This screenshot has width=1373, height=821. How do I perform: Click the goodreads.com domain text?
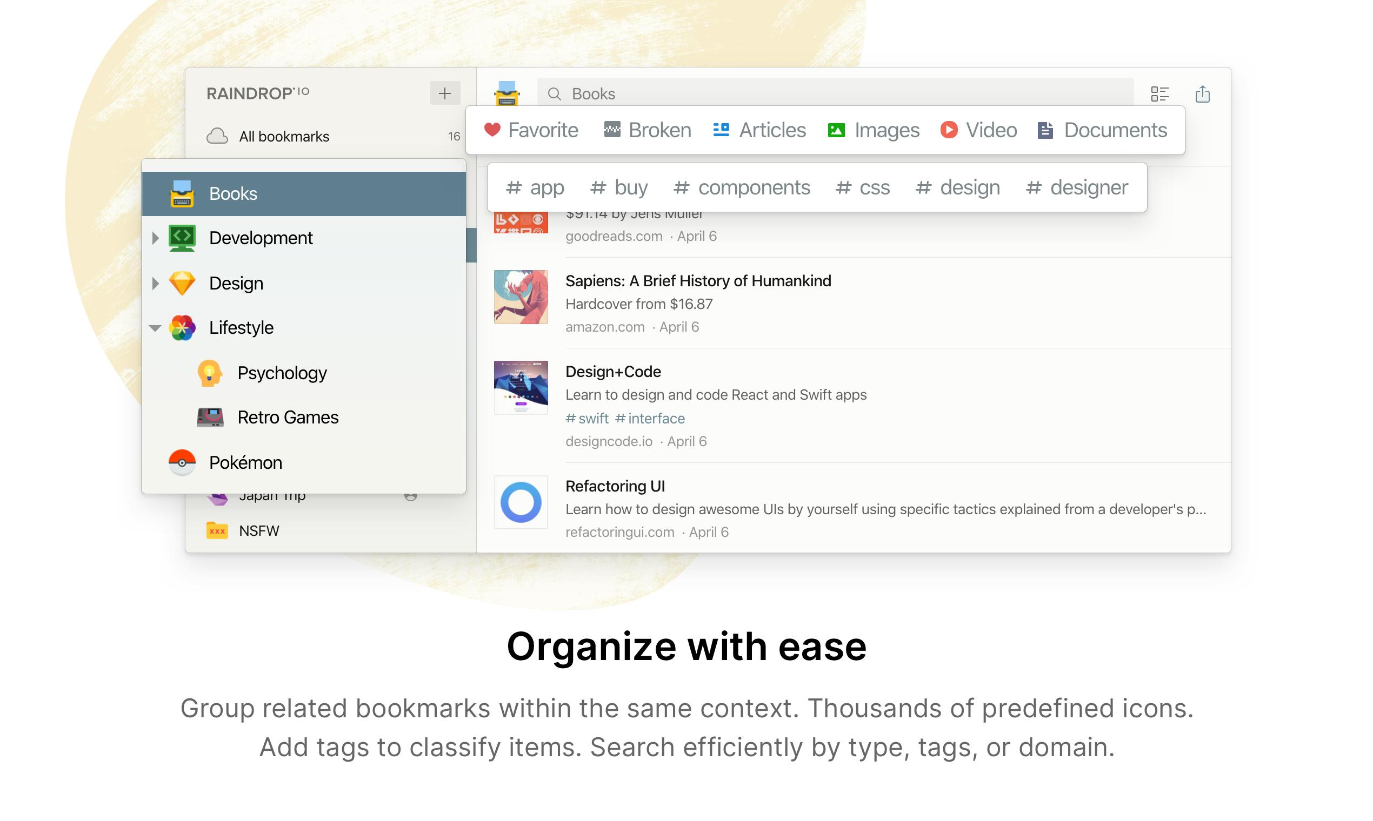pos(614,236)
